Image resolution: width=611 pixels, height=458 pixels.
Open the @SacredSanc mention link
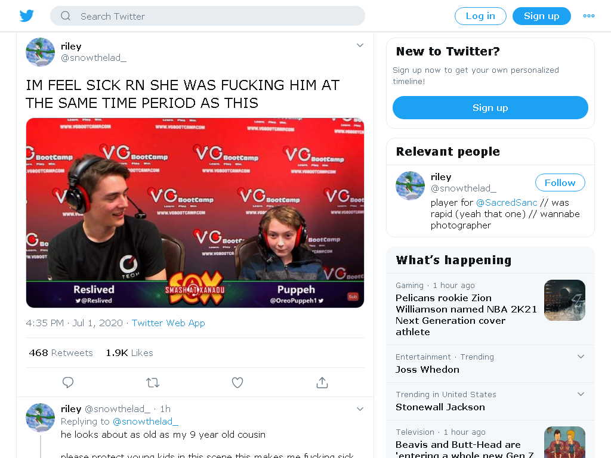pyautogui.click(x=507, y=203)
